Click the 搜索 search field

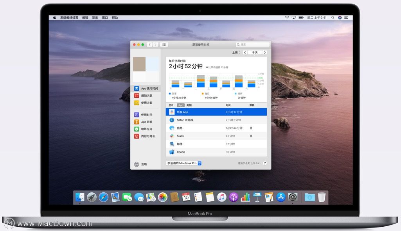(252, 44)
